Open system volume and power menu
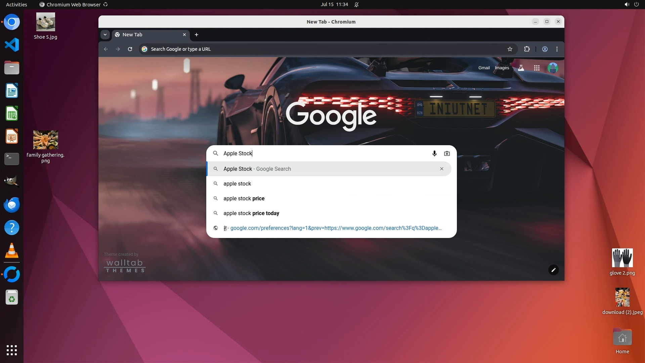The image size is (645, 363). click(631, 5)
